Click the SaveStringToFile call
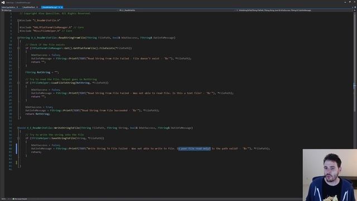Viewport: 357px width, 201px height. 63,138
